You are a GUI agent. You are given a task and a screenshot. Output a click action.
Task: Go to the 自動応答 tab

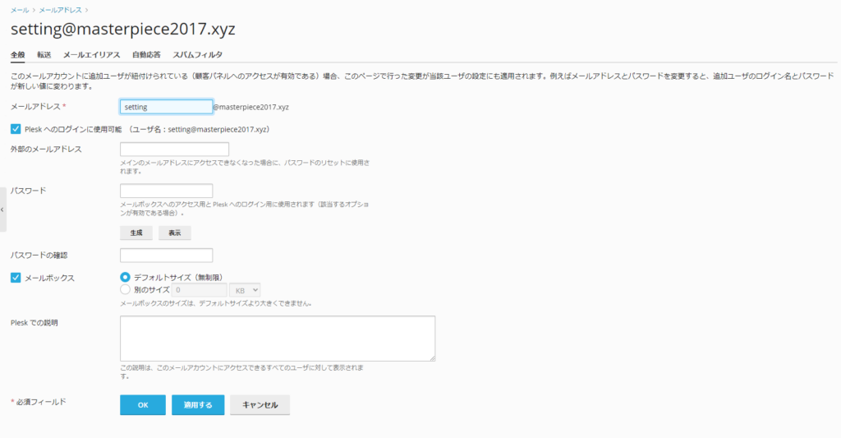pos(146,54)
